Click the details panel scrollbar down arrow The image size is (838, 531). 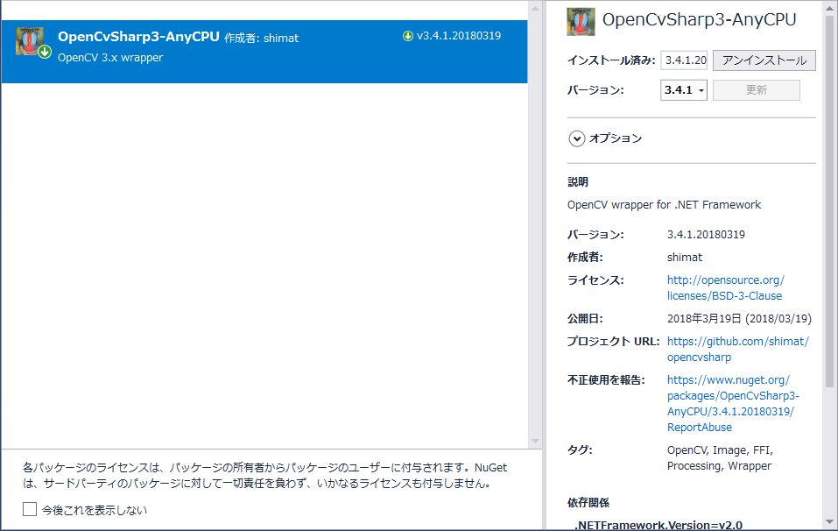[x=829, y=521]
